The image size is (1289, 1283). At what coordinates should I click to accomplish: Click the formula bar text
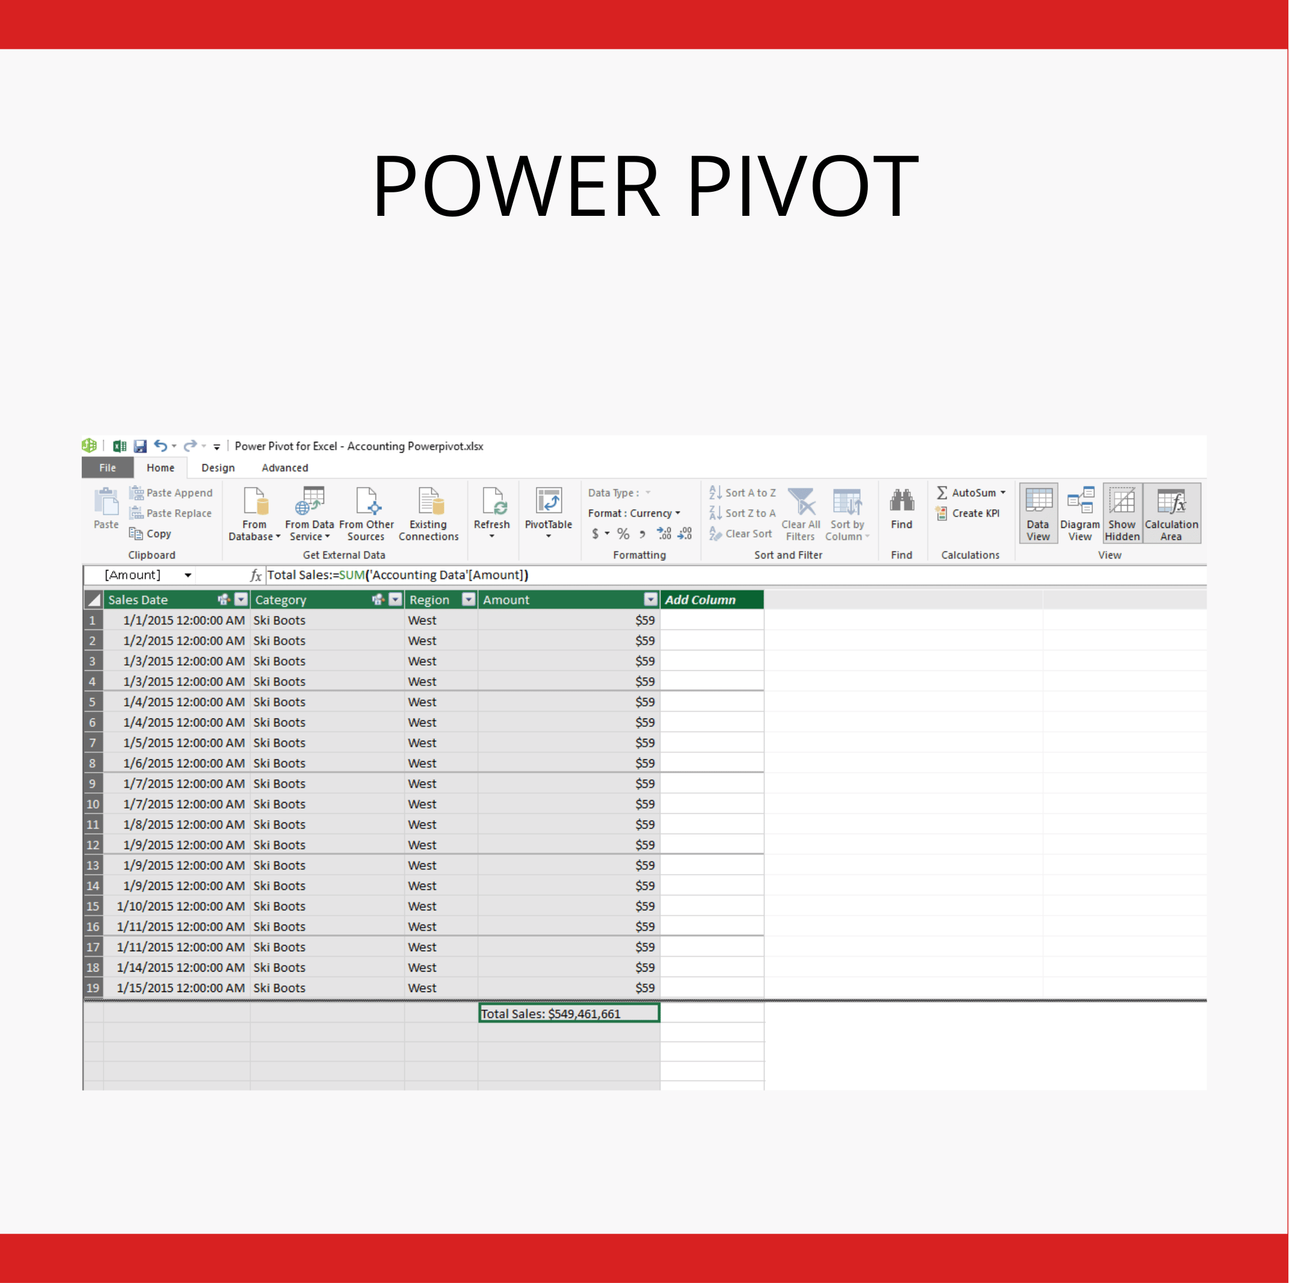398,575
